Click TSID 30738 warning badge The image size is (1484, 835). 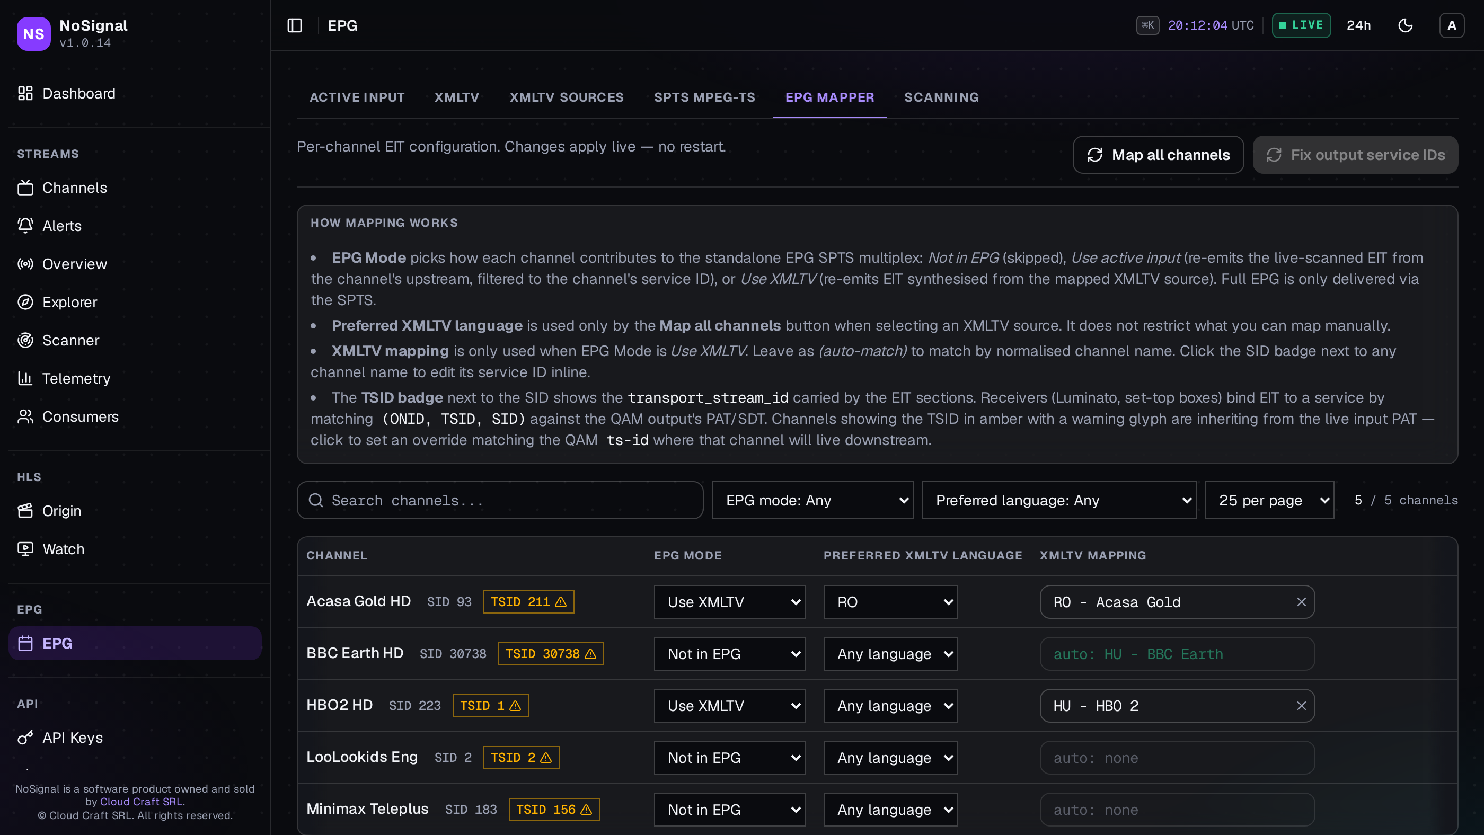[551, 654]
